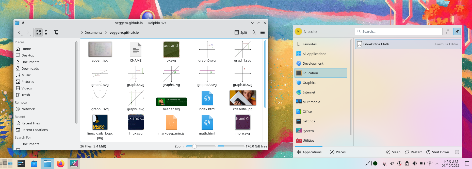The width and height of the screenshot is (472, 169).
Task: Toggle the launcher pin open button
Action: 457,31
